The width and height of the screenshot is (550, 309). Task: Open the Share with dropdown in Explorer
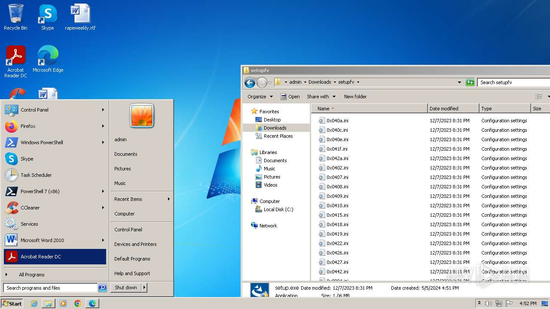(321, 97)
